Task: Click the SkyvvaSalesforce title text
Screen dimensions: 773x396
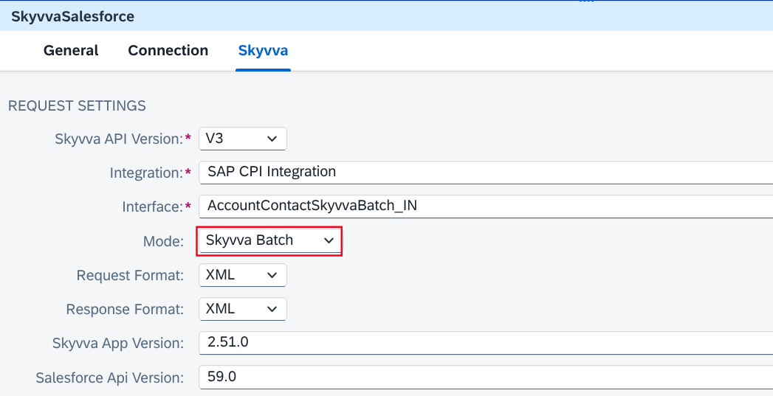Action: click(72, 16)
